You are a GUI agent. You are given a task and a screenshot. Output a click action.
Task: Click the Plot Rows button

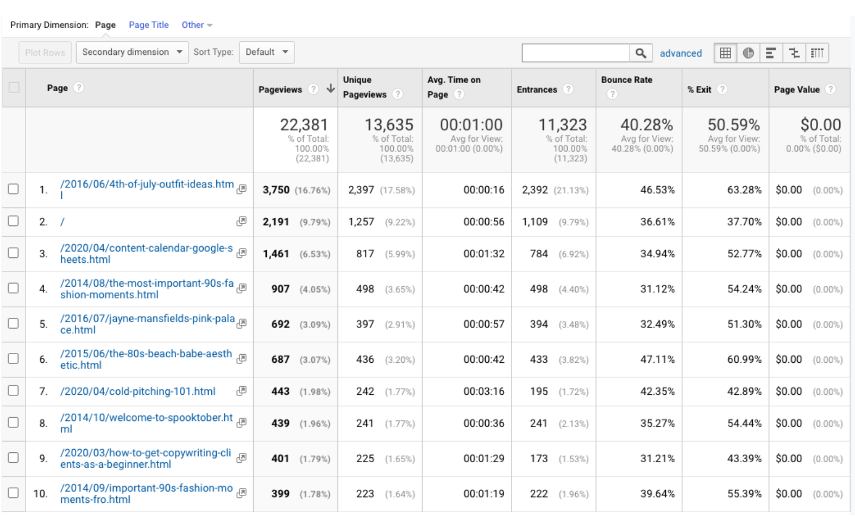click(x=45, y=53)
